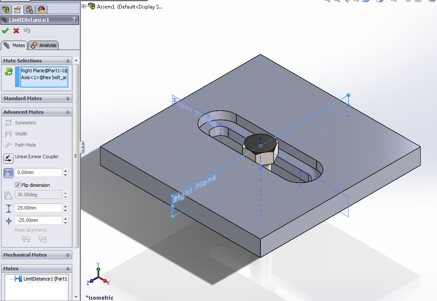
Task: Click inside the 0.00mm distance field
Action: (x=38, y=173)
